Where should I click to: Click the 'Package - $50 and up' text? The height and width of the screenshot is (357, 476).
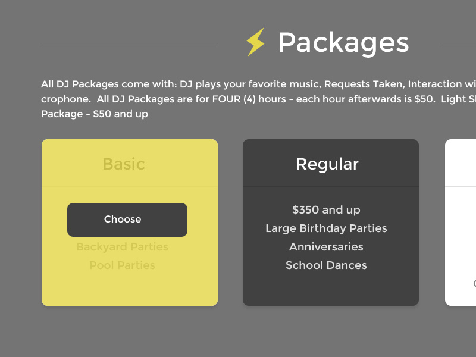click(x=95, y=114)
